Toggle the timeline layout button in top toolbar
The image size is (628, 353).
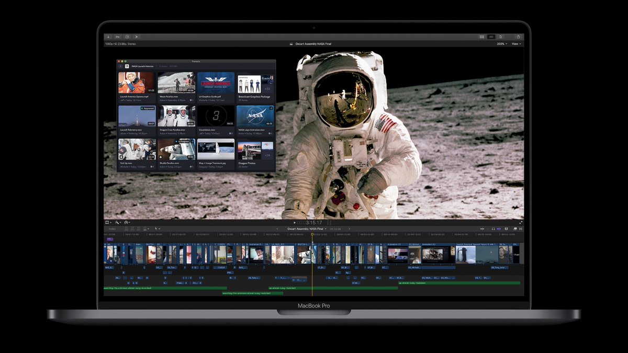[491, 37]
